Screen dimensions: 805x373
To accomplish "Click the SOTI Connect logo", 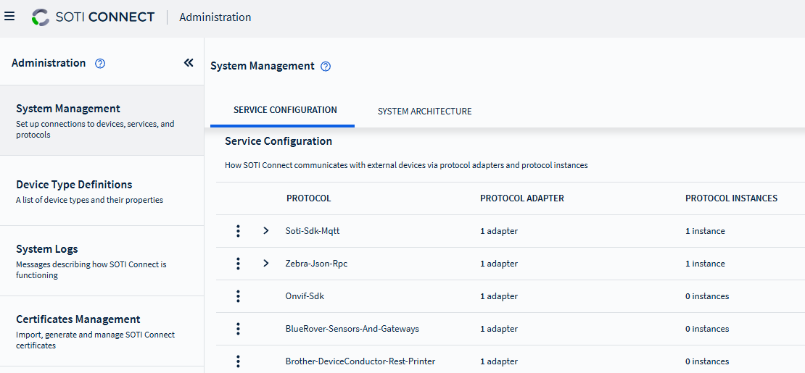I will [93, 17].
